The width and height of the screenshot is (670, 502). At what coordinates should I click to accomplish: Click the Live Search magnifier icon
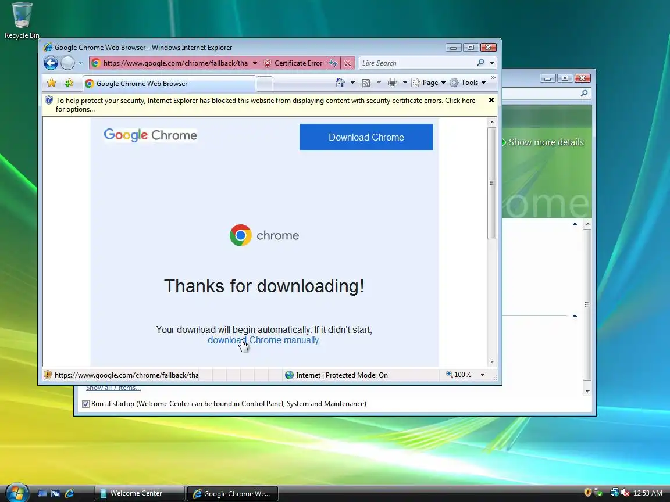click(x=481, y=63)
